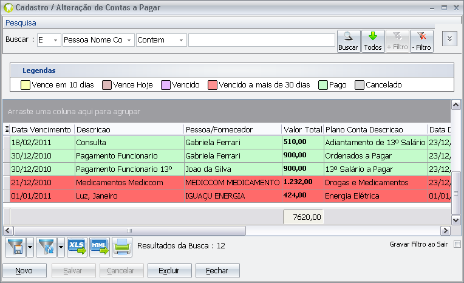The height and width of the screenshot is (283, 464).
Task: Click the - Filtro remove filter button
Action: [421, 41]
